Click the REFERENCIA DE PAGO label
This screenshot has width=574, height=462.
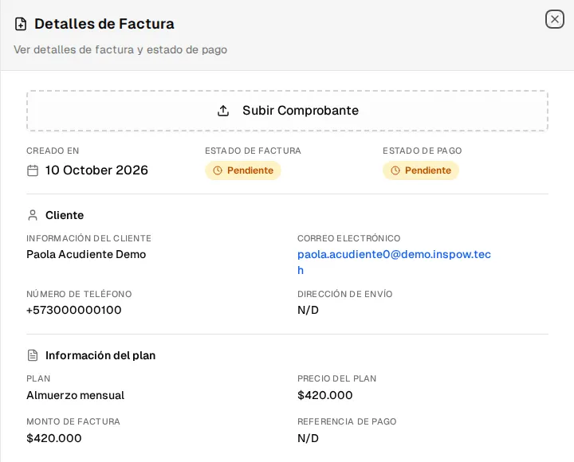coord(347,421)
